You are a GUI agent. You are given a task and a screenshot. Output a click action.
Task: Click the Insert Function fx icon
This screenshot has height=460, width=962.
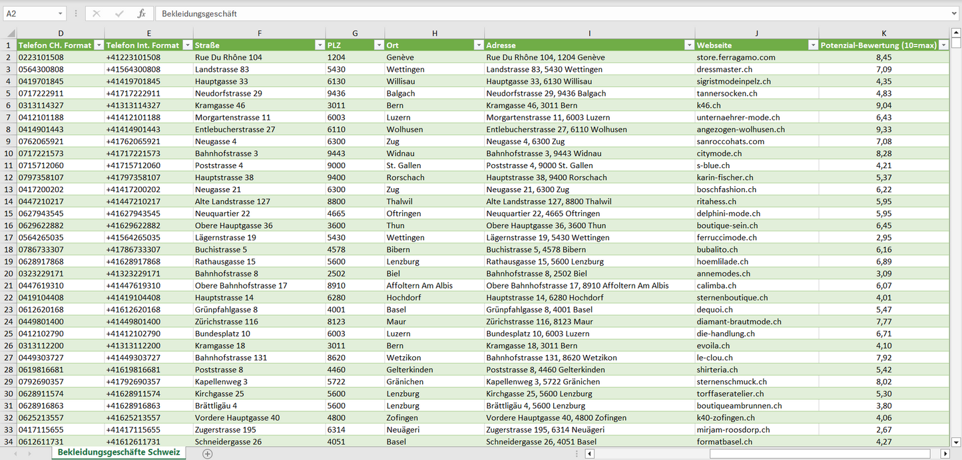point(141,13)
